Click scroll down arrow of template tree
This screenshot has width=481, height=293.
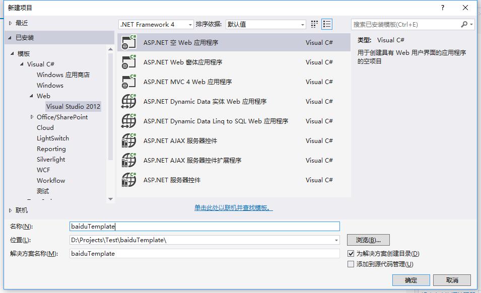110,199
